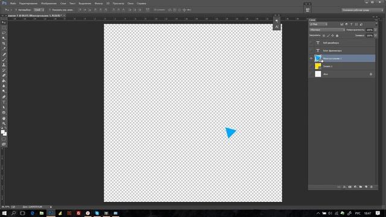Select the Brush tool

(4, 60)
